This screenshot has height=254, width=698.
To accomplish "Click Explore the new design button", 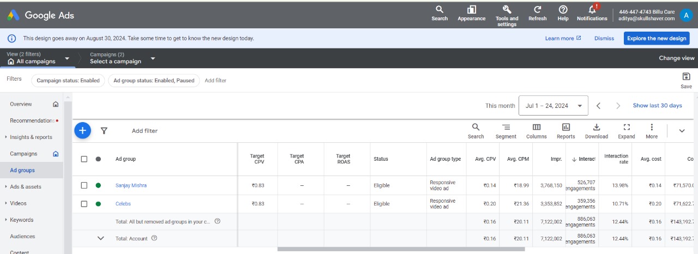I will point(656,38).
